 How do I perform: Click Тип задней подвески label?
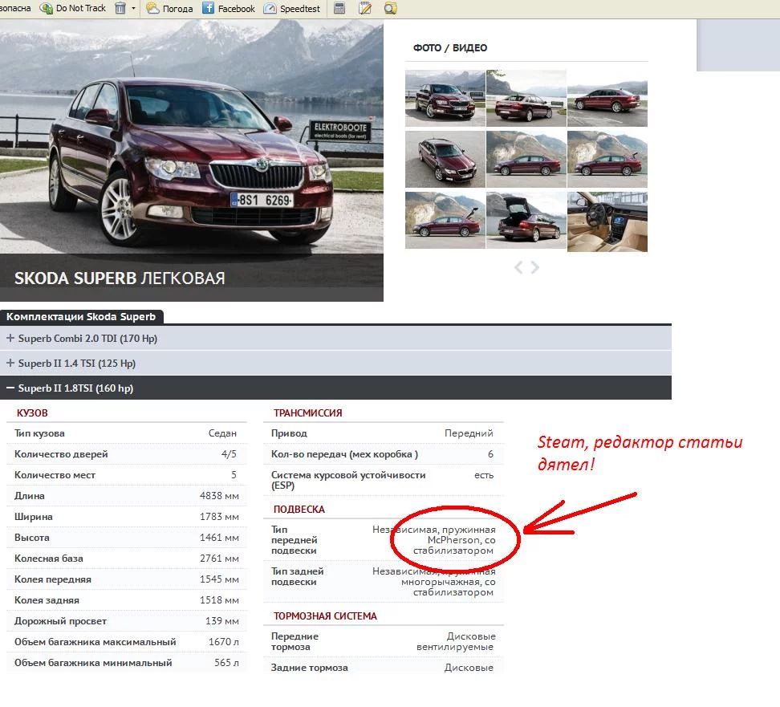[298, 577]
